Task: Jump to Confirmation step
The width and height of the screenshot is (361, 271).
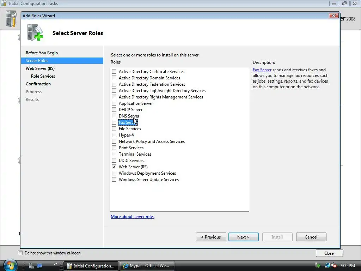Action: [38, 84]
